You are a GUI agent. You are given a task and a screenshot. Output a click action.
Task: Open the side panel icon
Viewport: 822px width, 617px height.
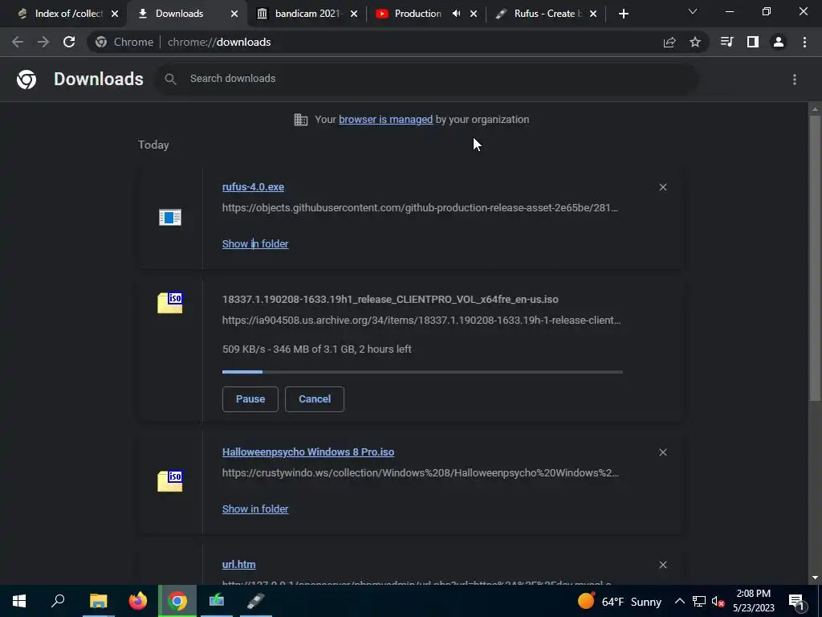tap(753, 42)
